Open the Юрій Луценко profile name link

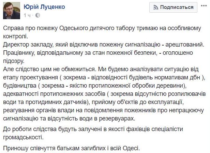tap(44, 7)
